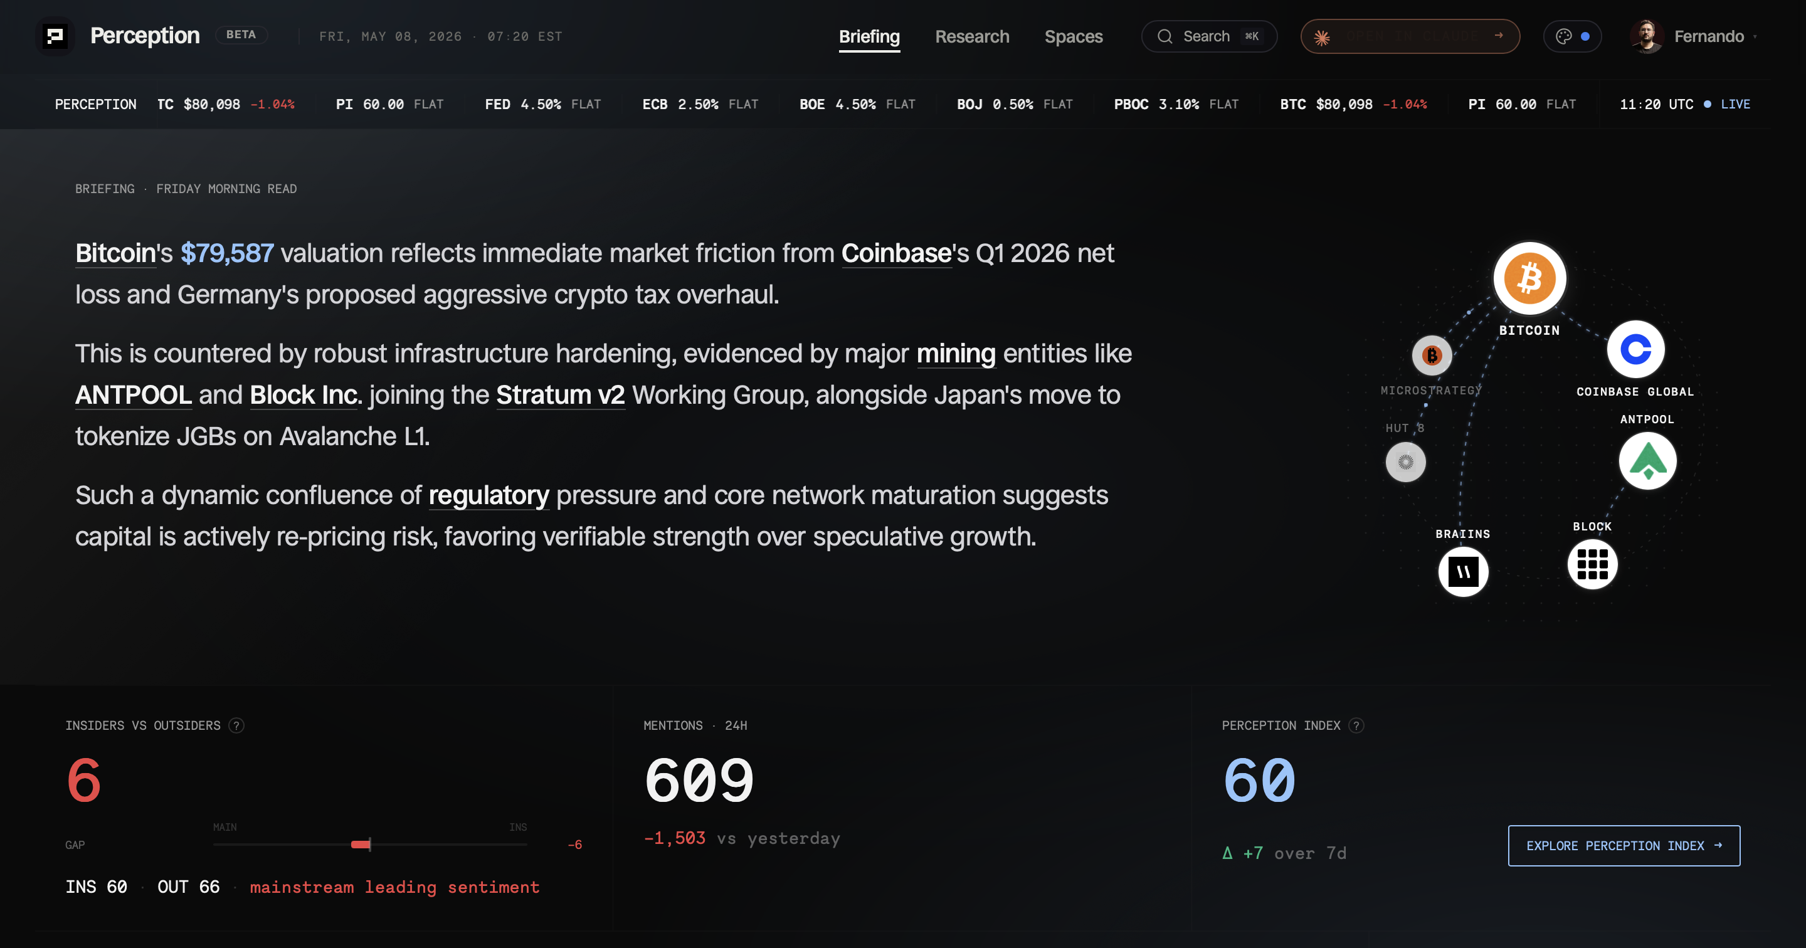Click the BOJ 0.50% ticker item
Screen dimensions: 1806x948
pyautogui.click(x=1015, y=105)
